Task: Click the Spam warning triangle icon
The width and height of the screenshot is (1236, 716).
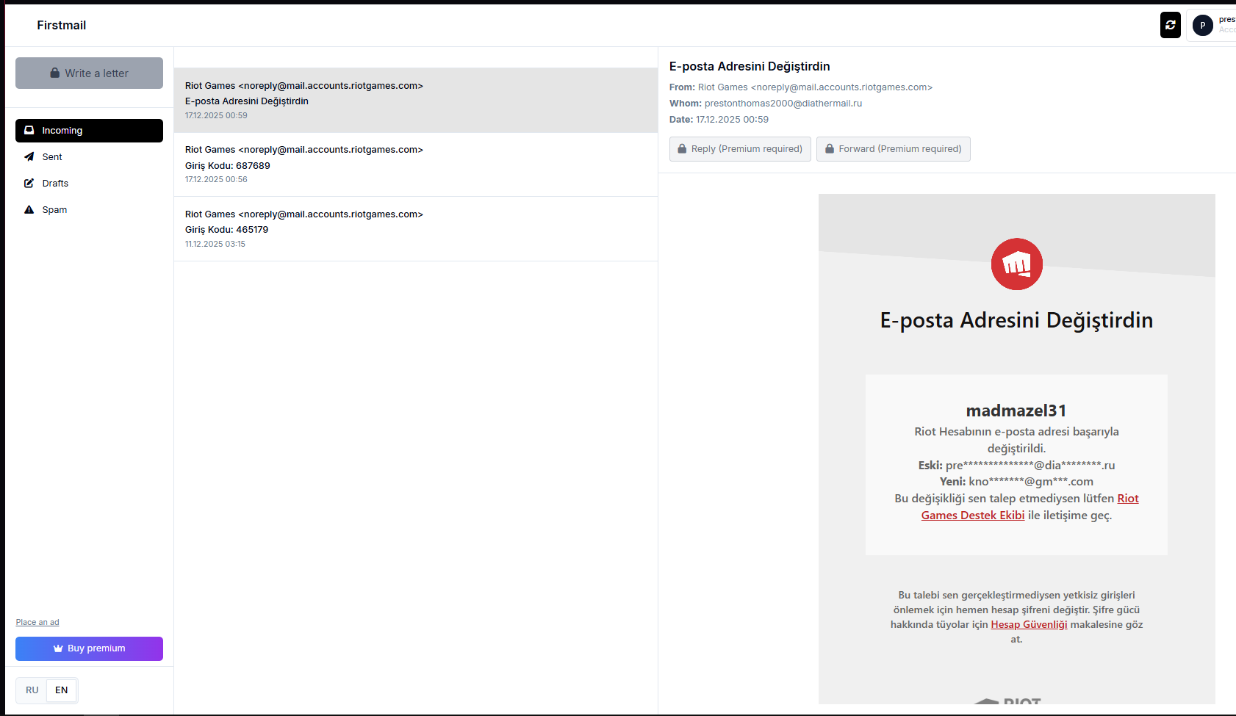Action: click(x=29, y=209)
